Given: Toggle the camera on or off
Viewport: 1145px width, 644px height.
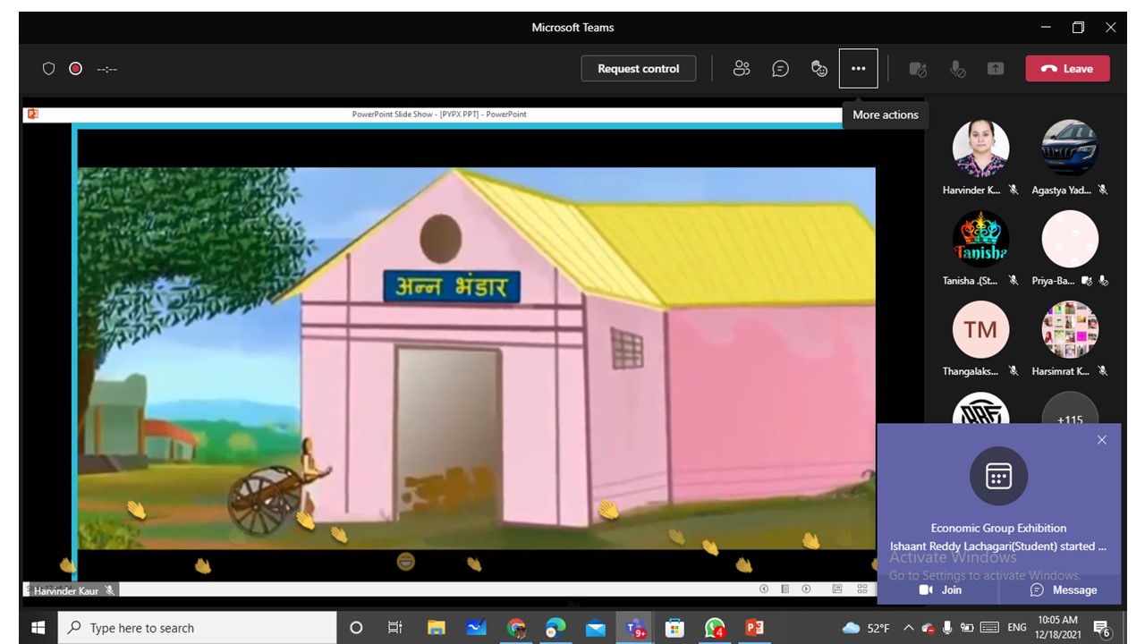Looking at the screenshot, I should pos(918,69).
